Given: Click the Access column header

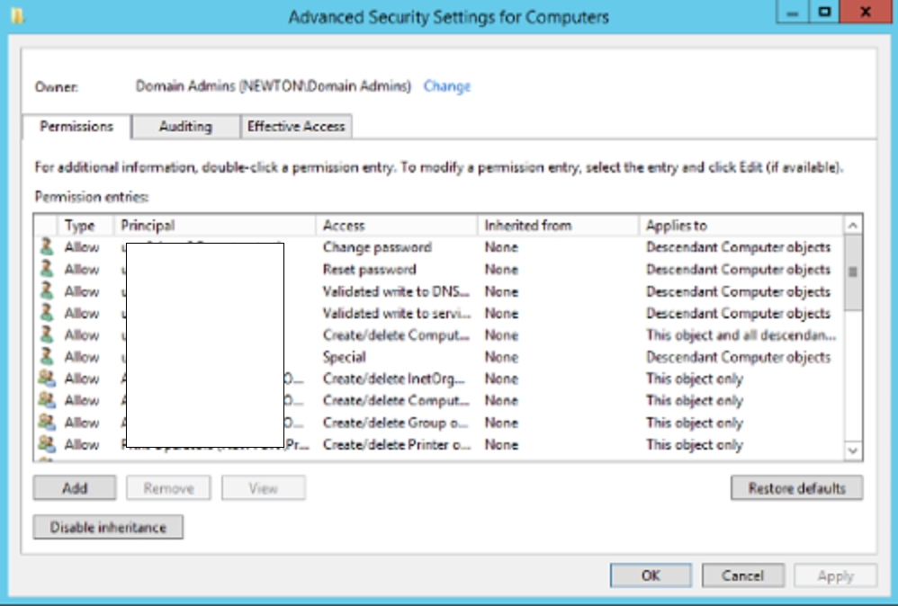Looking at the screenshot, I should 396,224.
